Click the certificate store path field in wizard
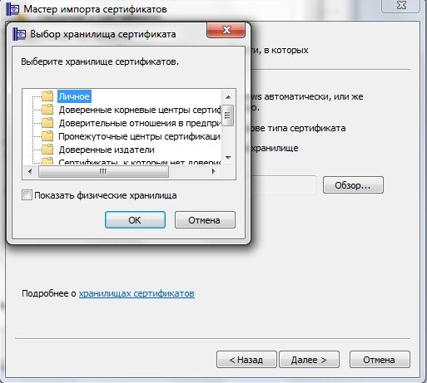Image resolution: width=427 pixels, height=383 pixels. tap(283, 184)
